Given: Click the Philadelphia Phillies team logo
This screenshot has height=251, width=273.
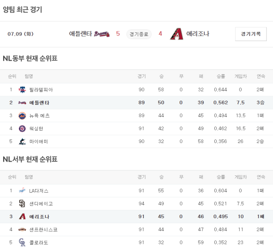Looking at the screenshot, I should (x=22, y=90).
